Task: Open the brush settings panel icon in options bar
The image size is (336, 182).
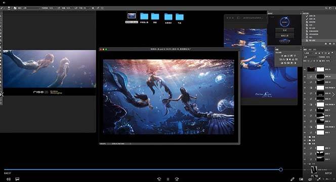Action: tap(15, 8)
